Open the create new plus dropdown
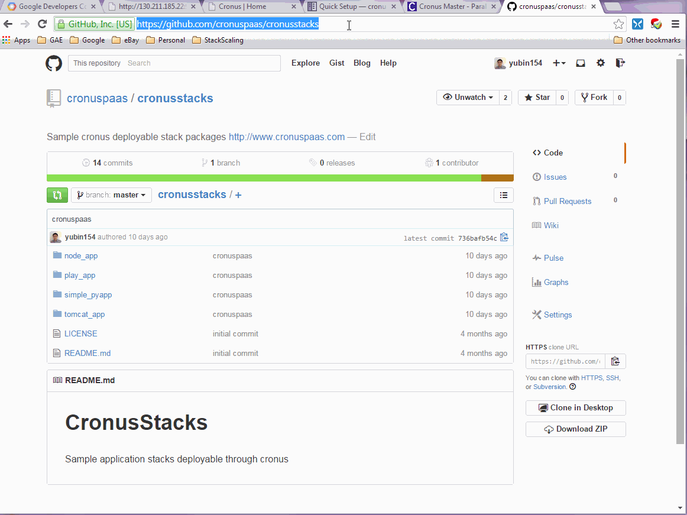The height and width of the screenshot is (515, 687). pyautogui.click(x=559, y=63)
